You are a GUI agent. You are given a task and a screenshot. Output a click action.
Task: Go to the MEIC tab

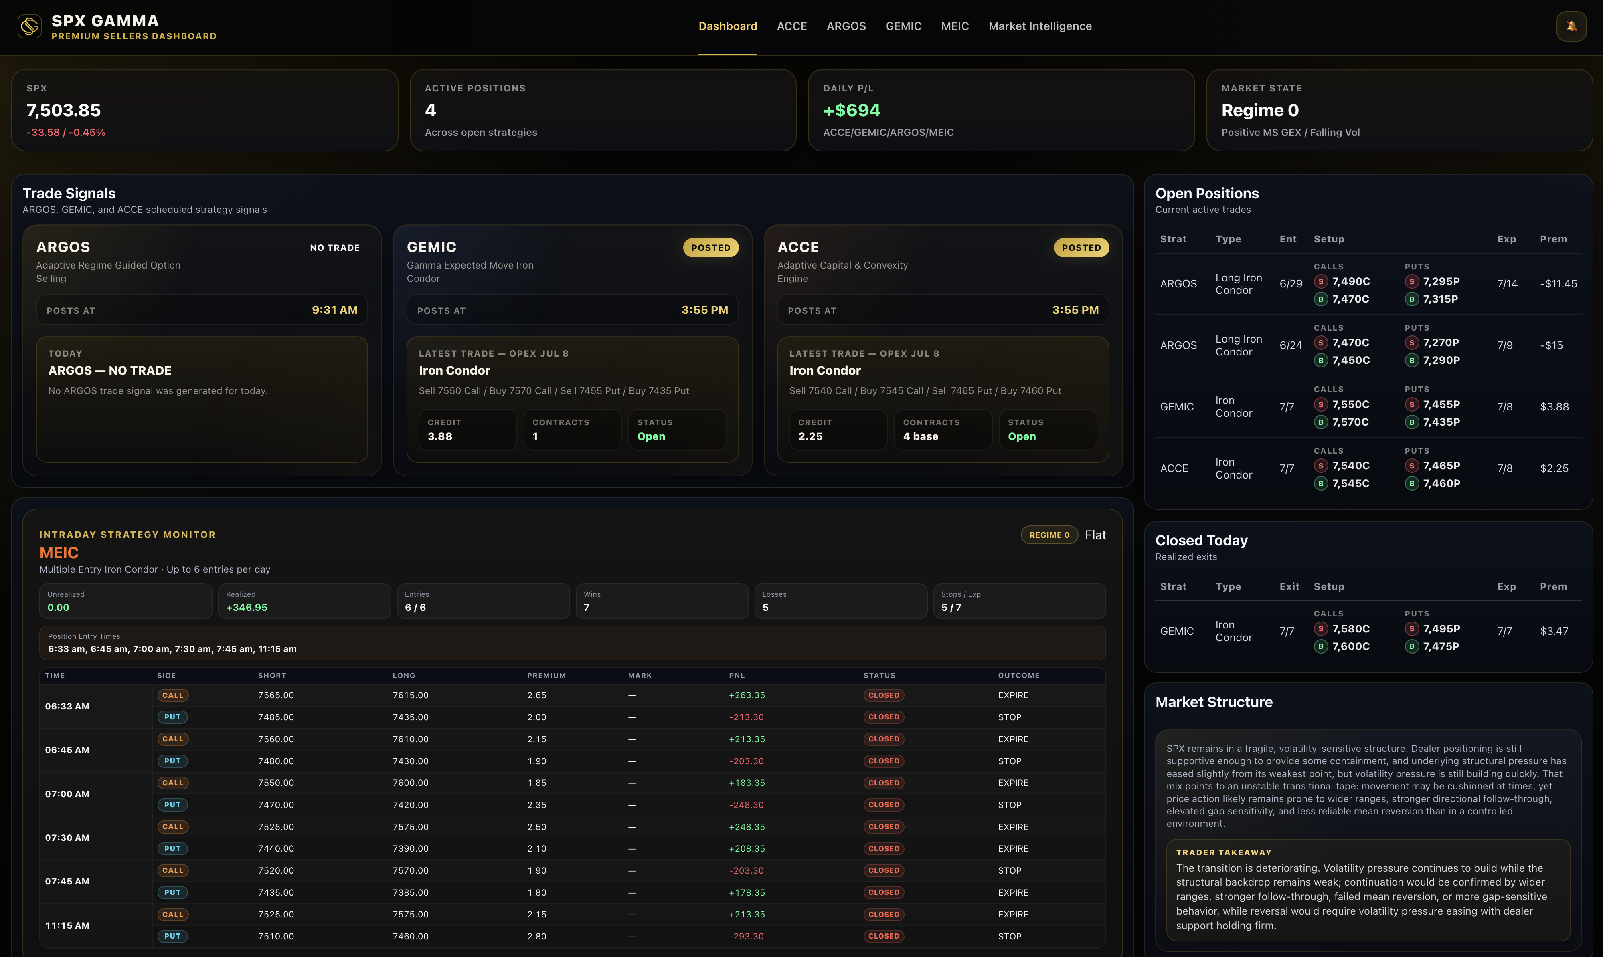point(955,26)
